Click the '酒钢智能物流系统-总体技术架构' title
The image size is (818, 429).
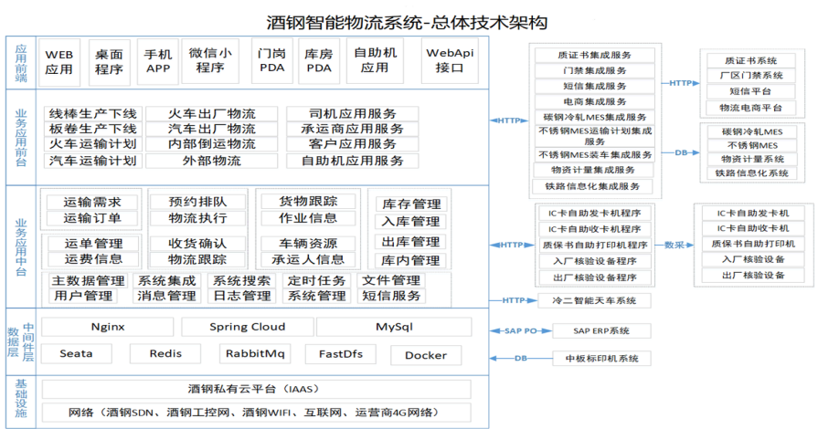tap(407, 22)
